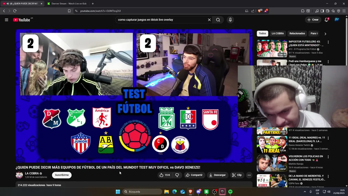Click the browser address bar URL

[100, 11]
